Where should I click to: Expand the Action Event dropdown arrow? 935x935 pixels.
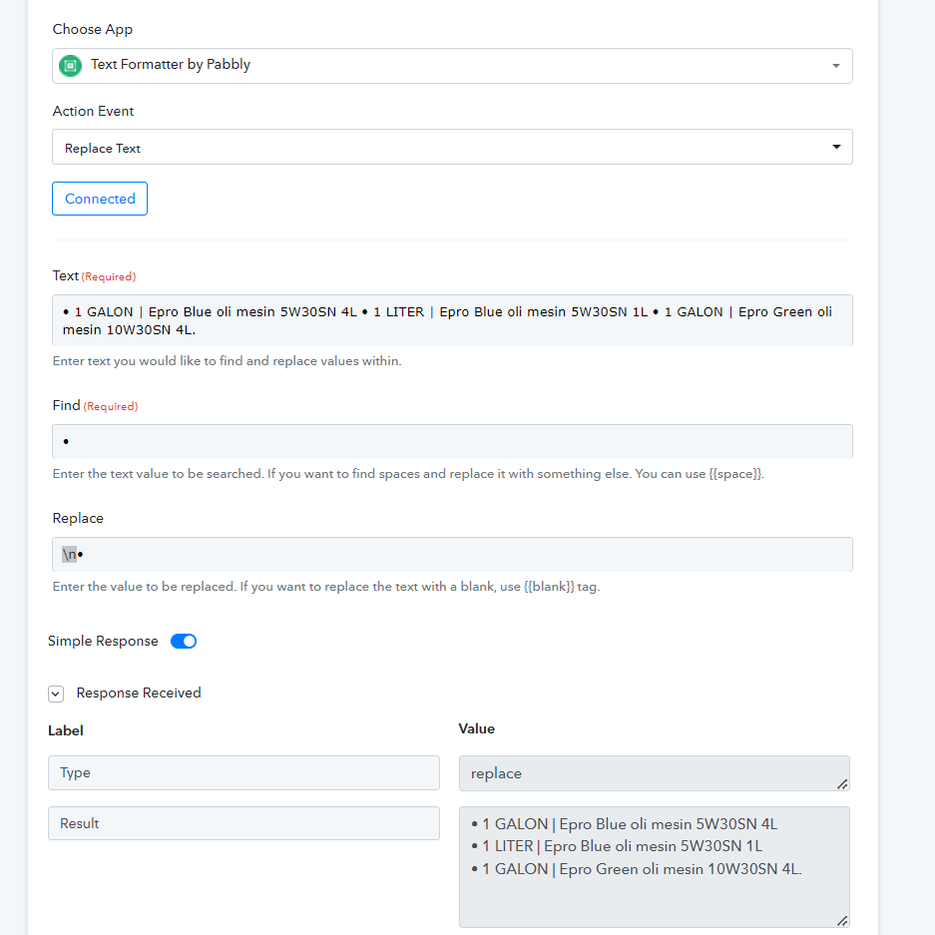click(x=835, y=148)
